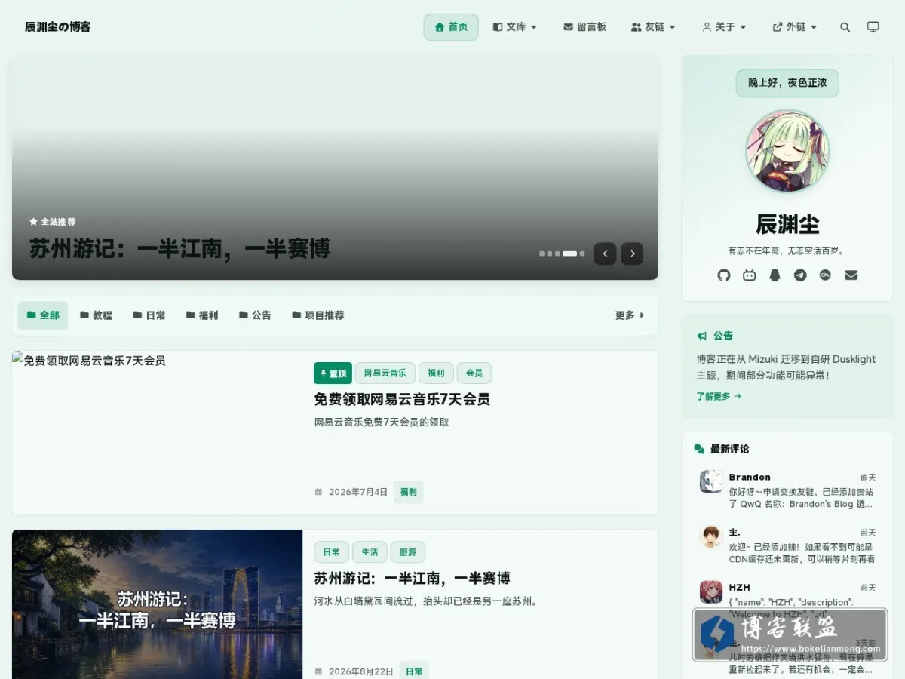
Task: Select the last carousel indicator dot
Action: coord(582,253)
